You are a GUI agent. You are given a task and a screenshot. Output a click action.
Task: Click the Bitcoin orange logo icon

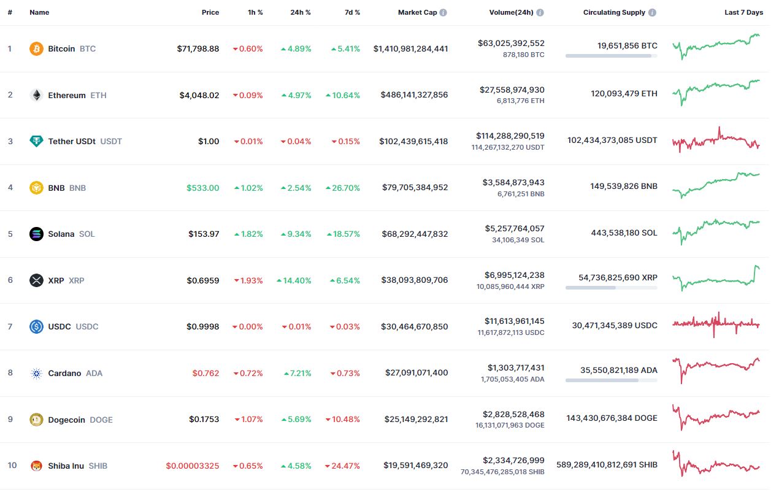click(37, 48)
